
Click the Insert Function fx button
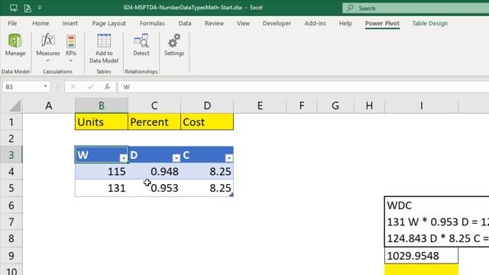pyautogui.click(x=107, y=87)
